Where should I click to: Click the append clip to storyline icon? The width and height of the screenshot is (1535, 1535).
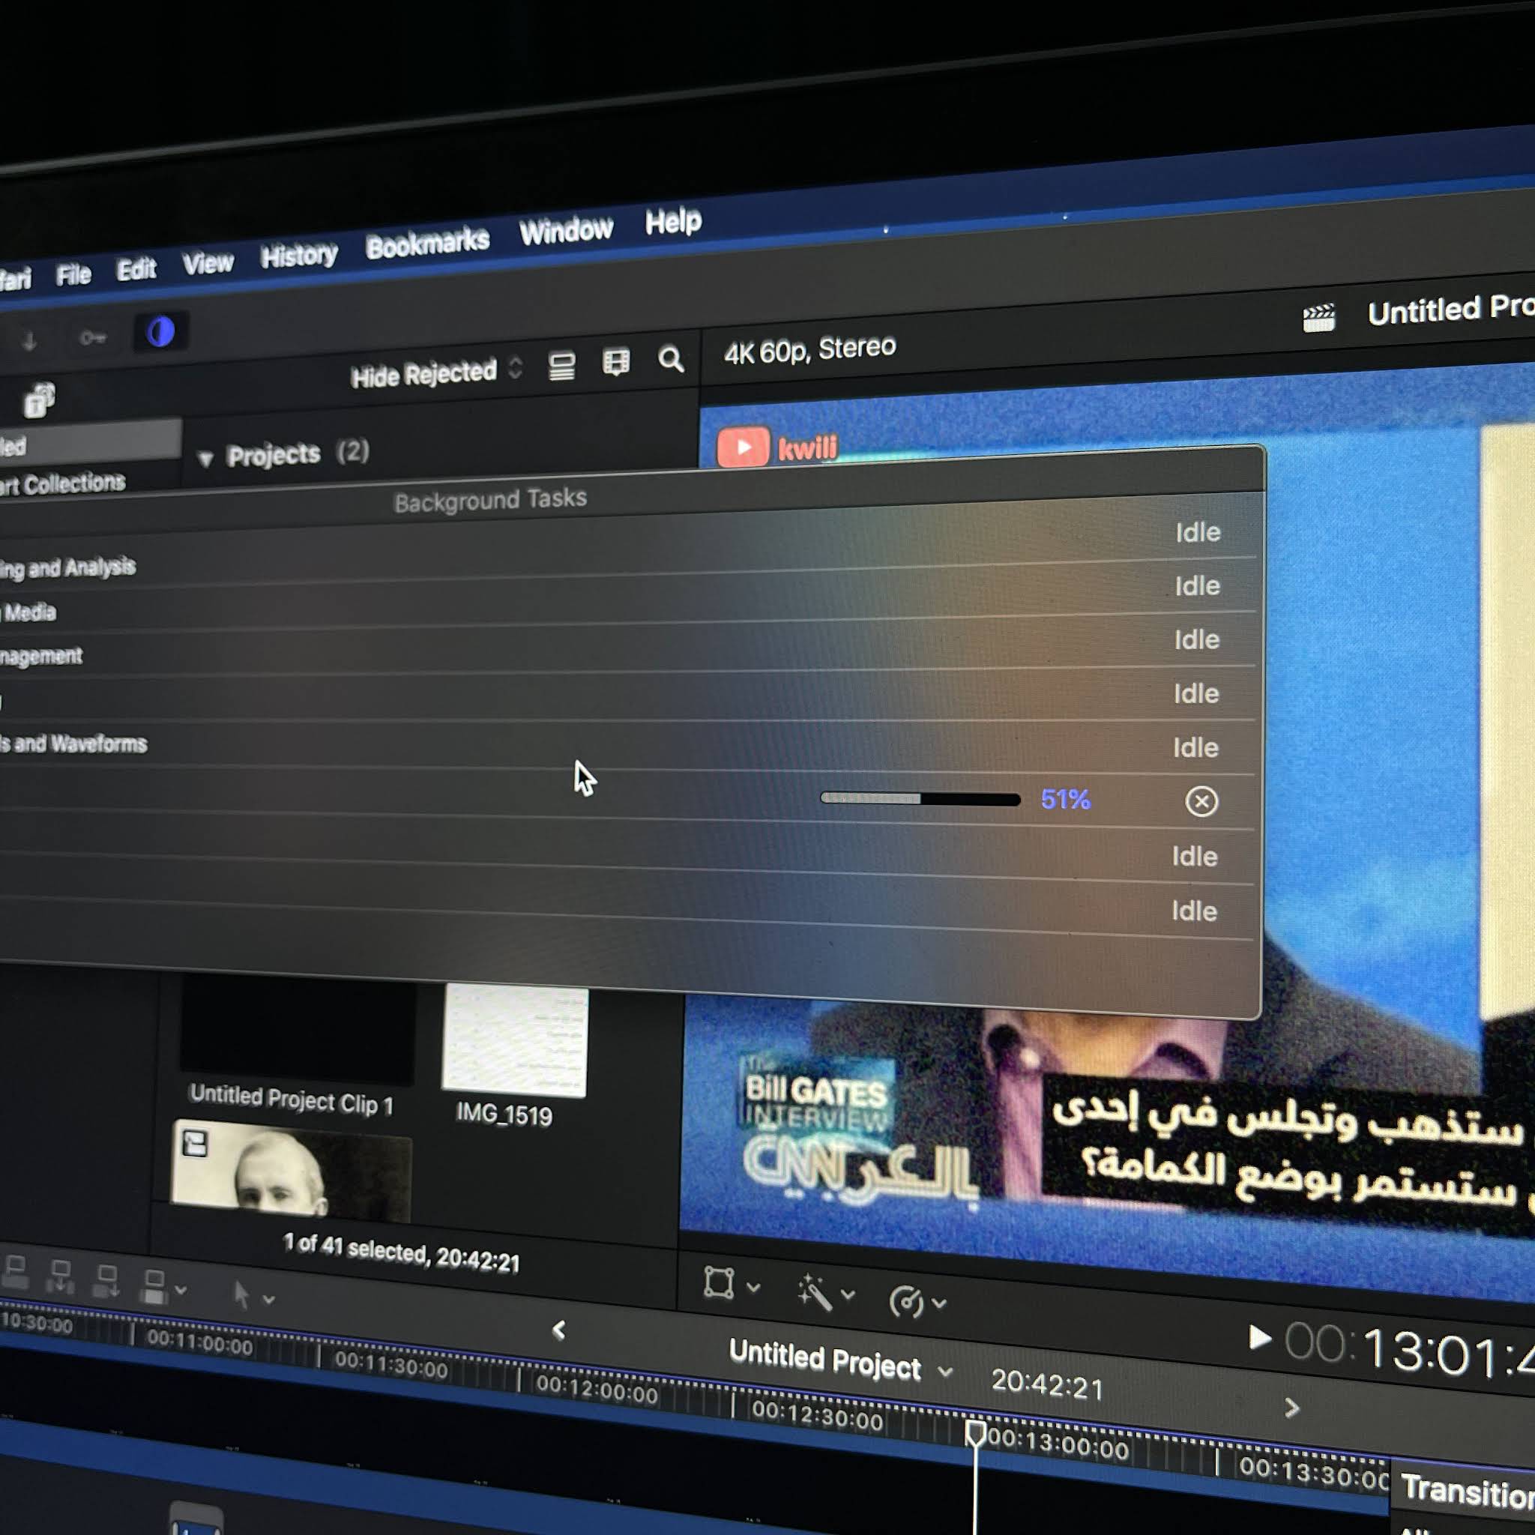point(106,1280)
